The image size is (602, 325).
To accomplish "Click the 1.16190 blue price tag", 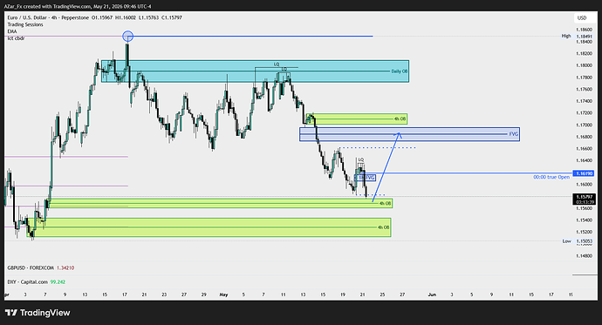I will tap(584, 173).
